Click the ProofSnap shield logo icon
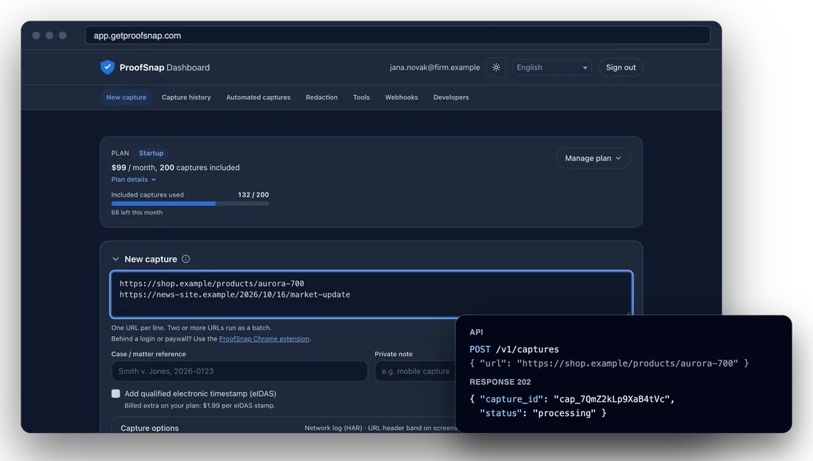This screenshot has height=461, width=813. click(x=107, y=67)
